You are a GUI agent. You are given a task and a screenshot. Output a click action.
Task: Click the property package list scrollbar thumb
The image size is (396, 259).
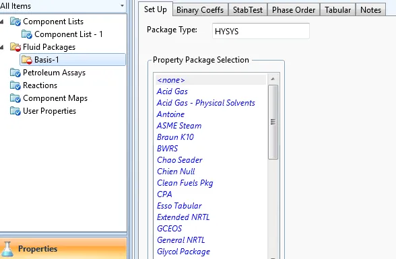click(x=273, y=122)
